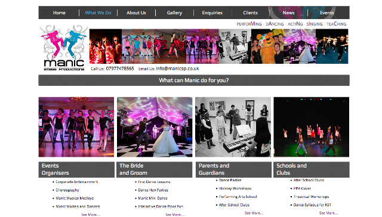This screenshot has height=217, width=382.
Task: Click the Parents and Guardians piano photo
Action: coord(233,127)
